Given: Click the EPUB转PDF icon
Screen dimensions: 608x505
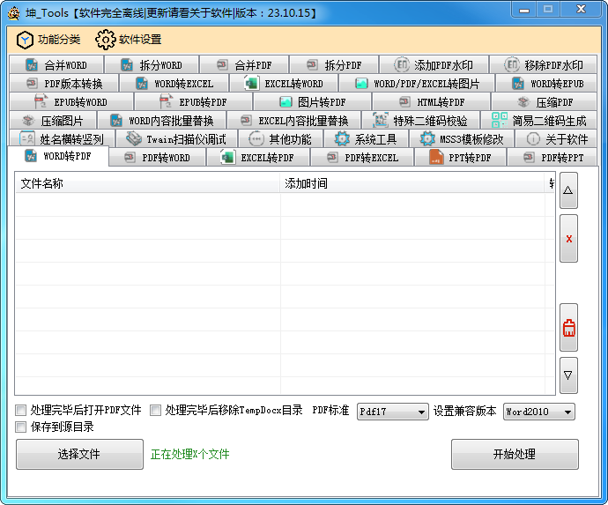Looking at the screenshot, I should [167, 101].
